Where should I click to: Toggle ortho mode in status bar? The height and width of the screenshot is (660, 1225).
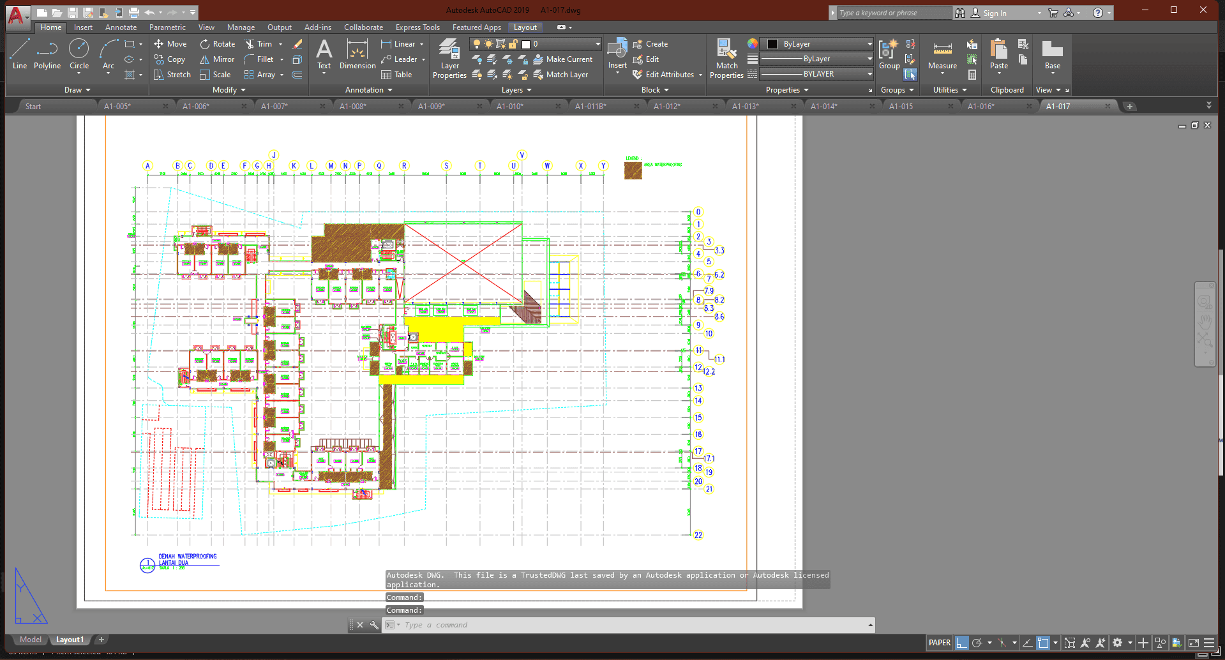961,643
